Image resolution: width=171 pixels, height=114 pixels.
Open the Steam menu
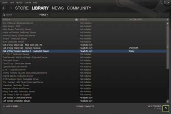click(x=5, y=3)
